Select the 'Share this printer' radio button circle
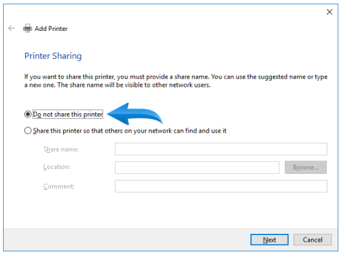 (x=28, y=131)
